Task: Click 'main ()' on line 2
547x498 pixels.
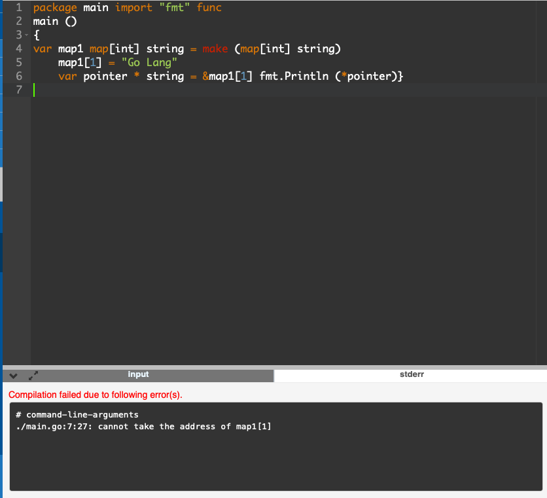Action: (55, 22)
